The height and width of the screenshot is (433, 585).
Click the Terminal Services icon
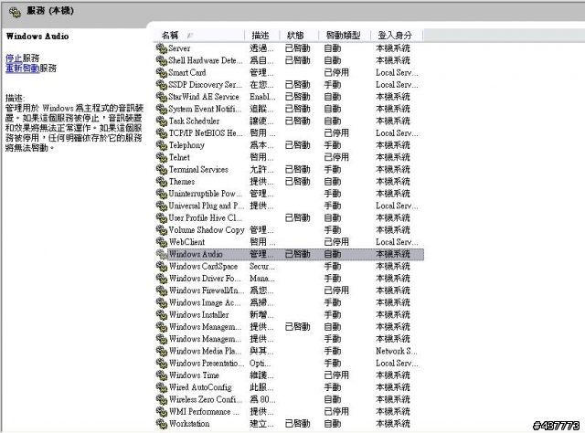[x=161, y=169]
